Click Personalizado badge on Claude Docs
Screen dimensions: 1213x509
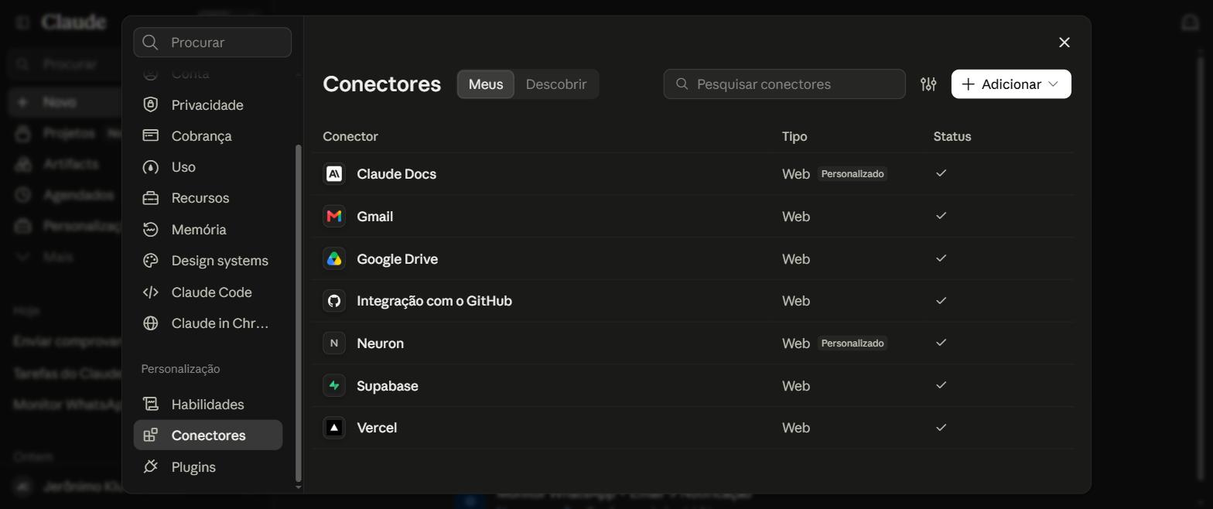pos(852,174)
